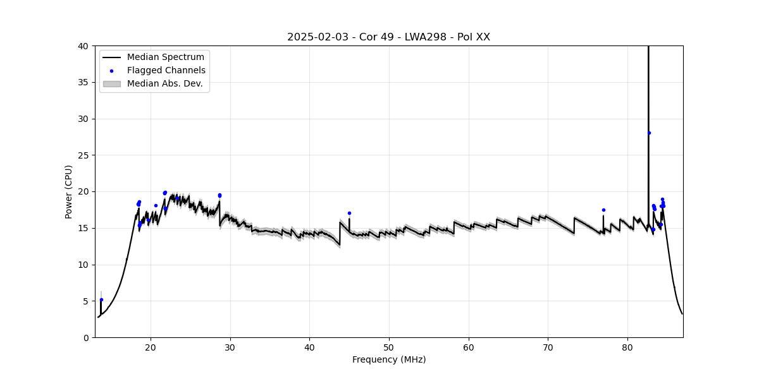
Task: Pick the flagged dot at power 28 on spike
Action: 649,133
